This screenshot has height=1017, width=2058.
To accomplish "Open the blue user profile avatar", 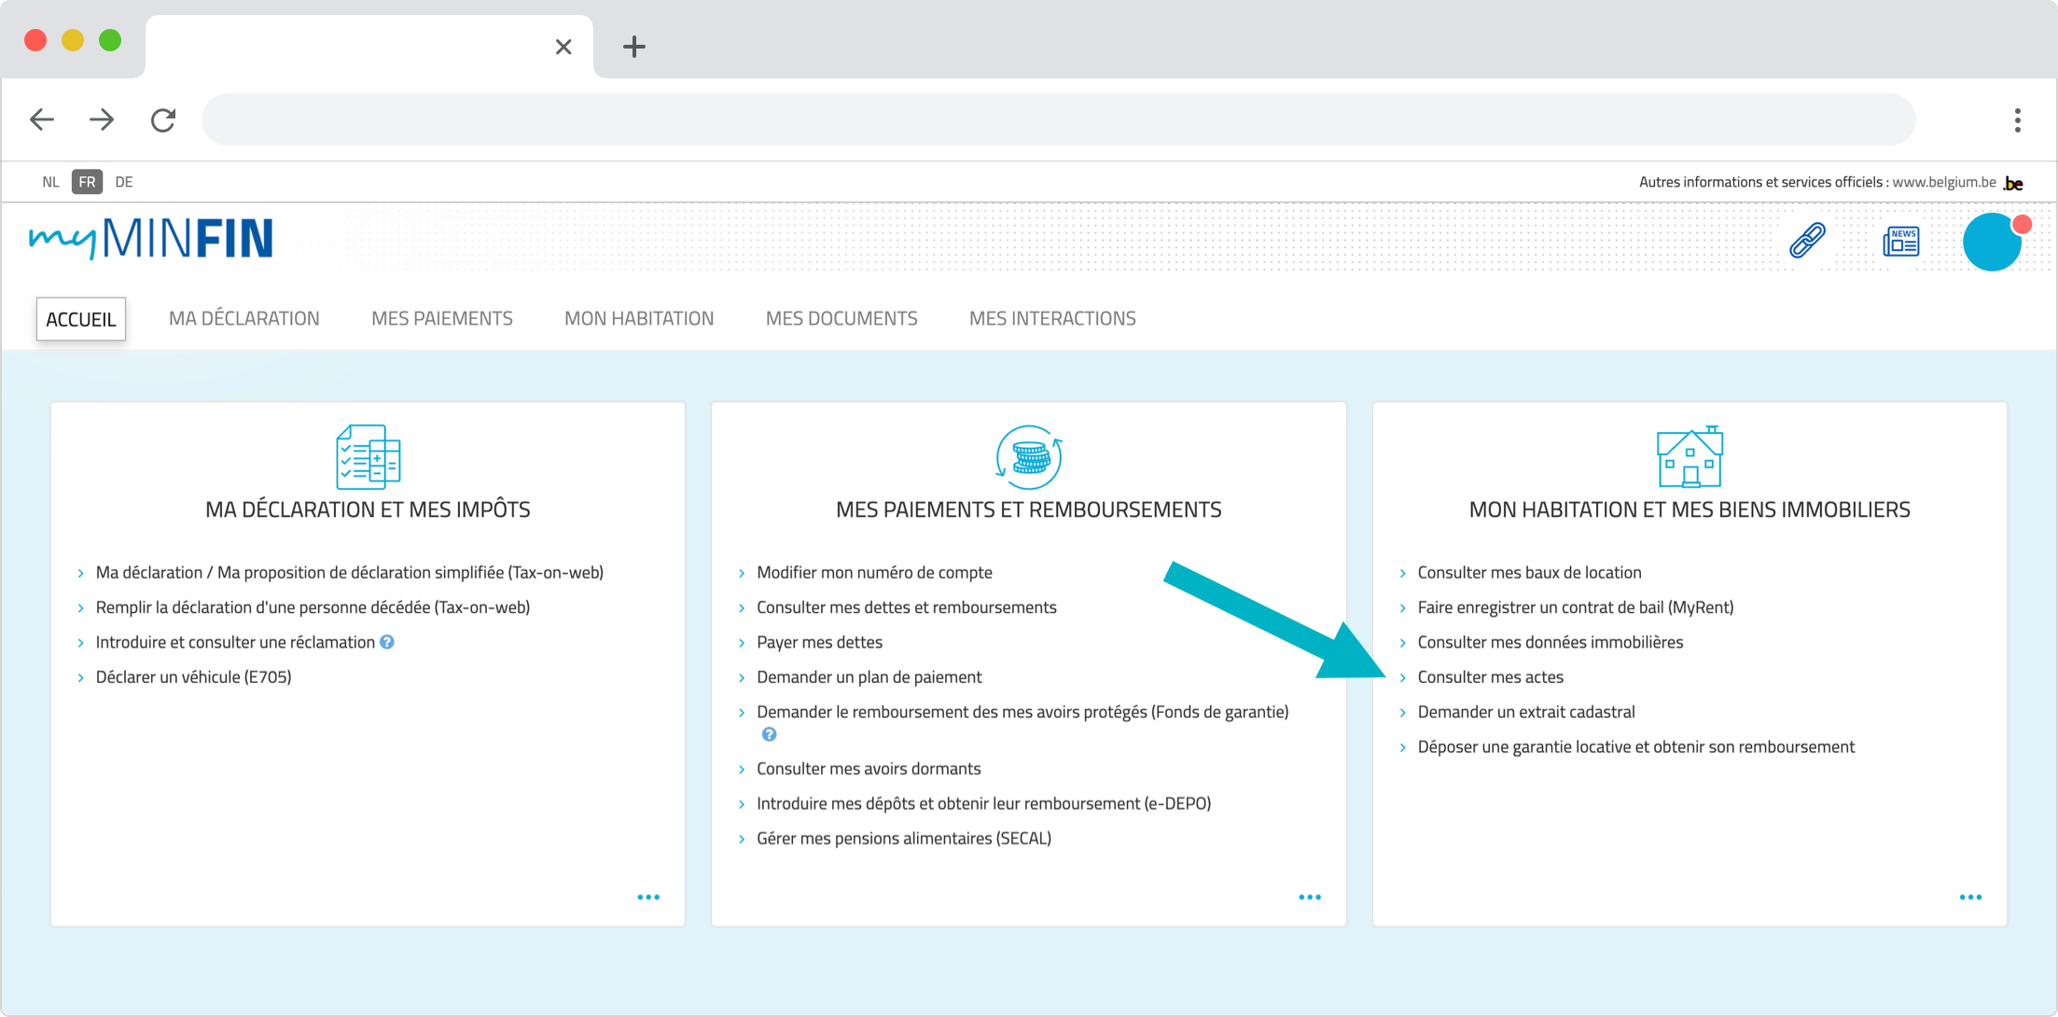I will pyautogui.click(x=1992, y=243).
